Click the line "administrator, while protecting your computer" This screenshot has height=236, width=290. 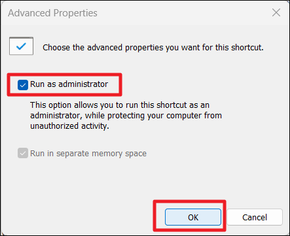pyautogui.click(x=126, y=116)
